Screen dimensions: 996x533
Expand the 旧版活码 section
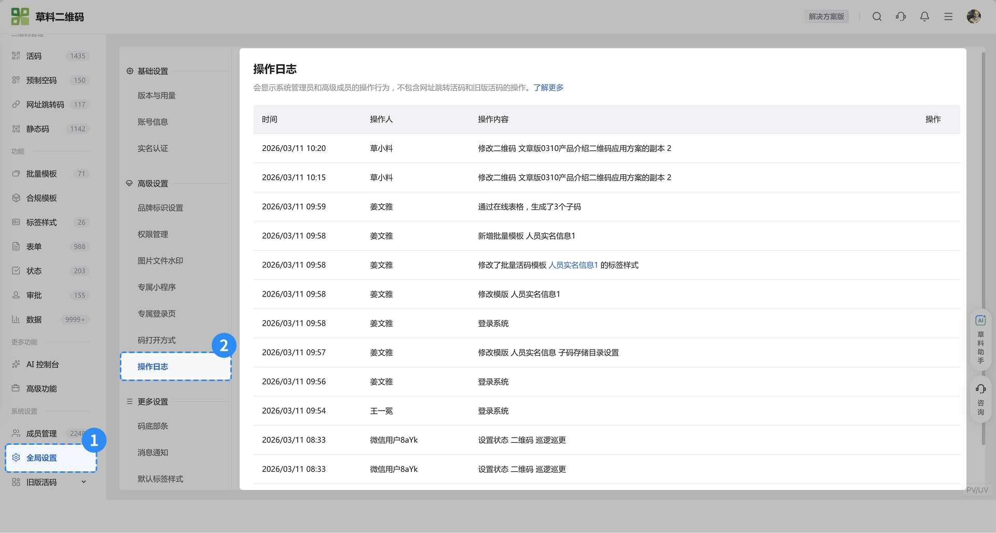coord(43,482)
